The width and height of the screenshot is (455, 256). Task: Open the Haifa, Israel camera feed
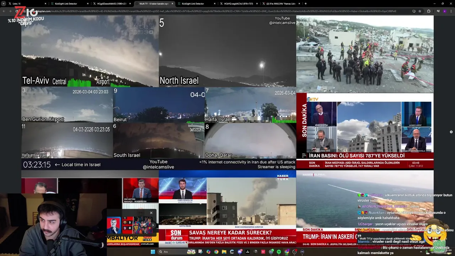(250, 105)
